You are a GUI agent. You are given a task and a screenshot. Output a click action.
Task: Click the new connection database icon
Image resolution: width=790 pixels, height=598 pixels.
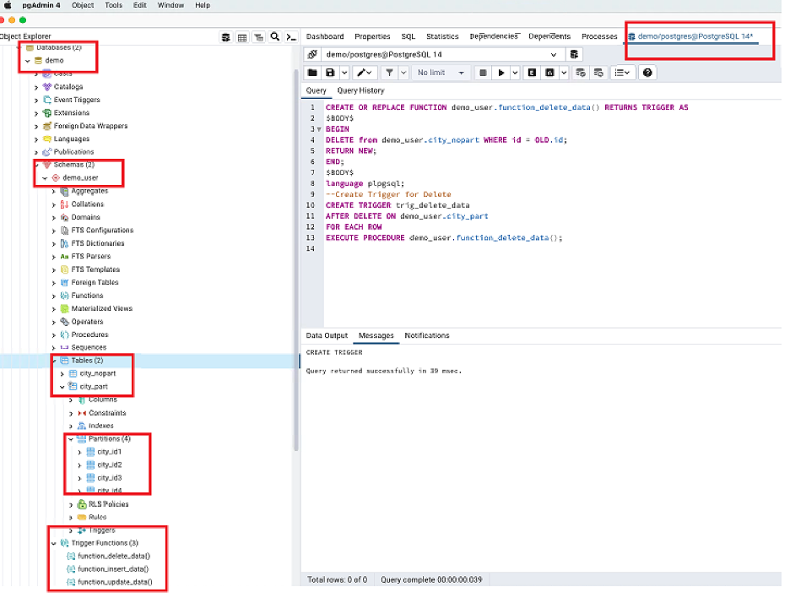574,54
